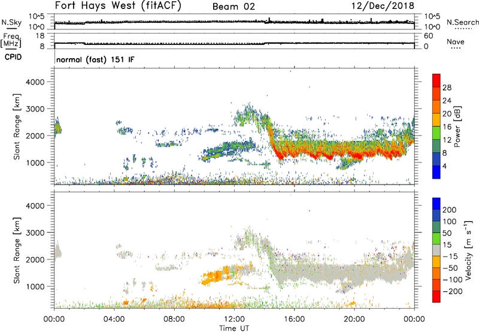Click left "10^5" noise axis label

37,17
